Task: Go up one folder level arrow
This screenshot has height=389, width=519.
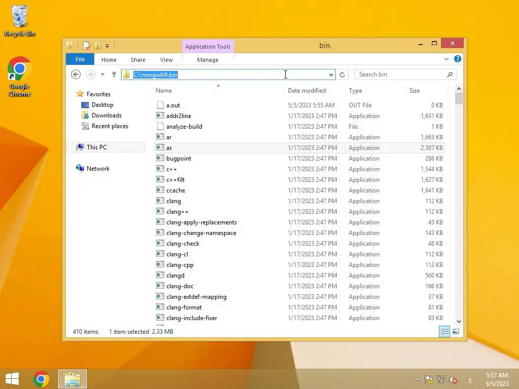Action: pos(114,75)
